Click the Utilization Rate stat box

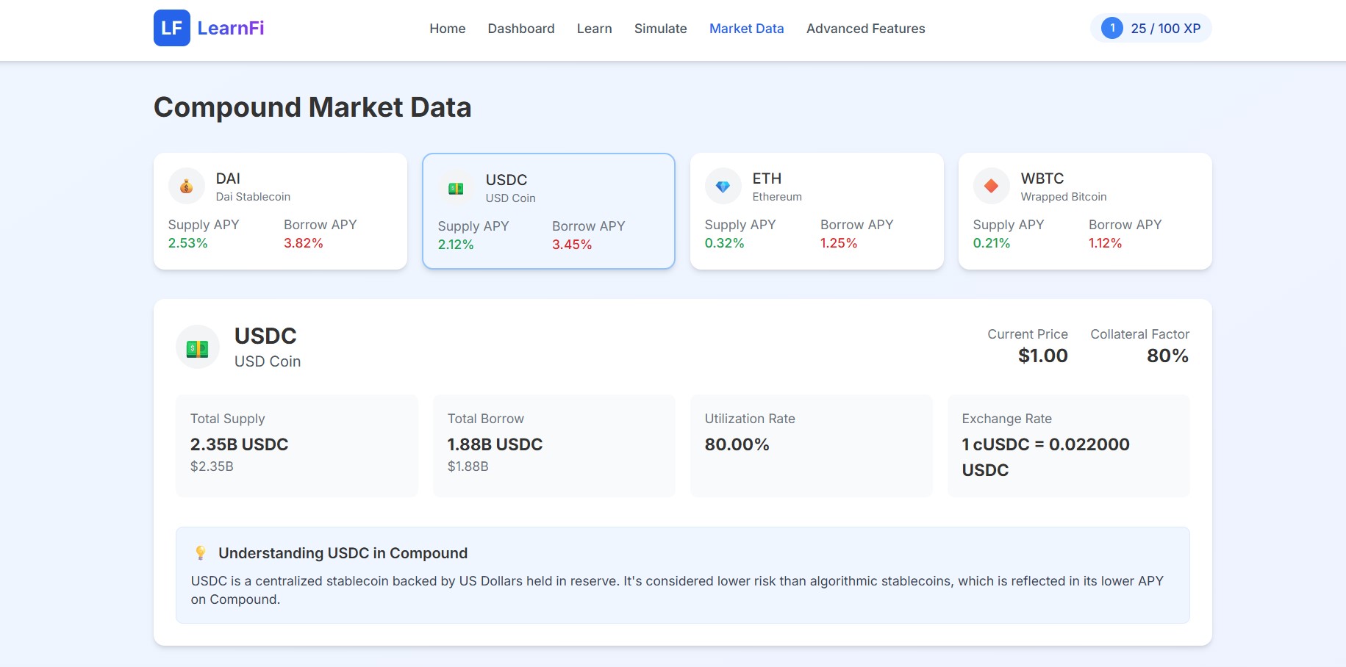(812, 446)
